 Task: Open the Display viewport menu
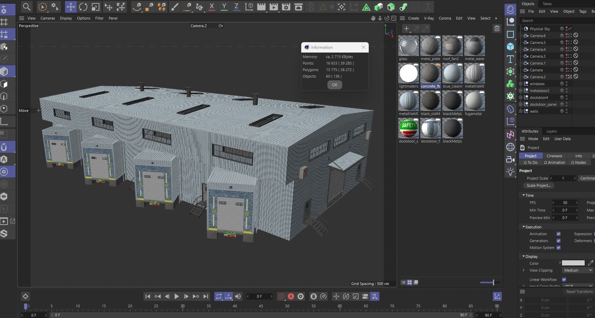pos(66,18)
